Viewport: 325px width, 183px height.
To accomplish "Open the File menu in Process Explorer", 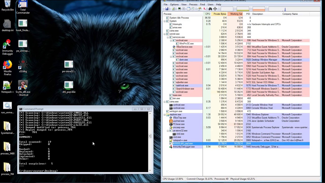I will tap(166, 5).
